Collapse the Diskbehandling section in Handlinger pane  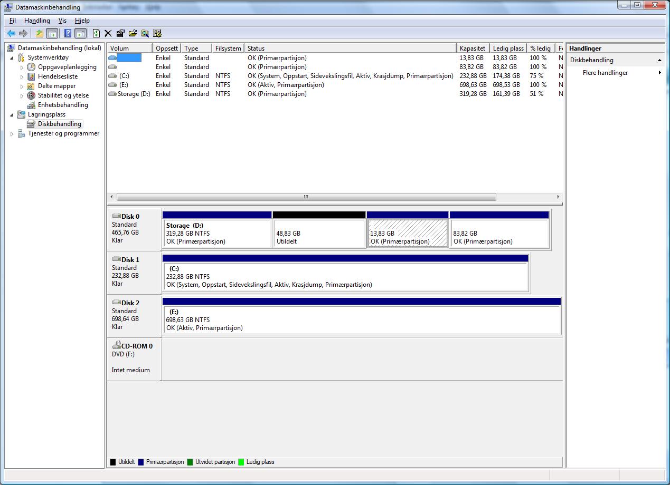(x=659, y=60)
